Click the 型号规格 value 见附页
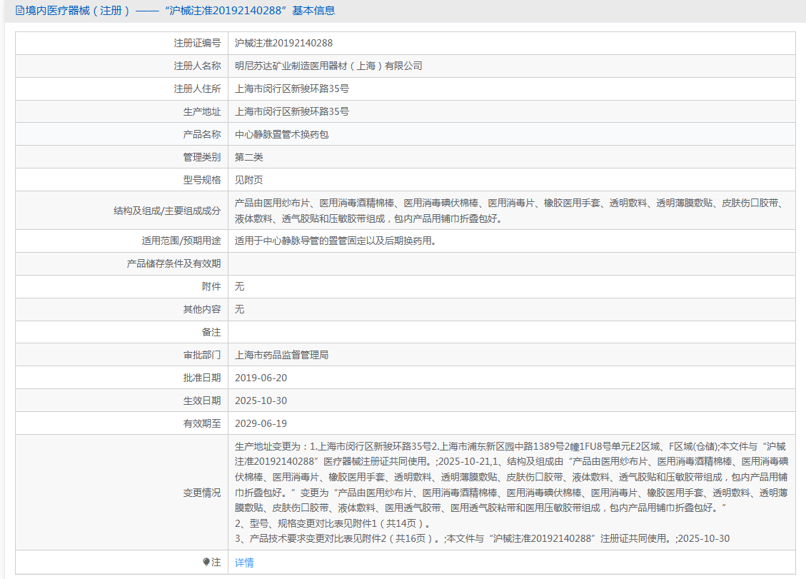Screen dimensions: 806x579 click(x=248, y=180)
